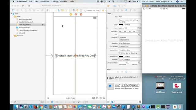Click the Highlighted color swatch
196x110 pixels.
[121, 56]
